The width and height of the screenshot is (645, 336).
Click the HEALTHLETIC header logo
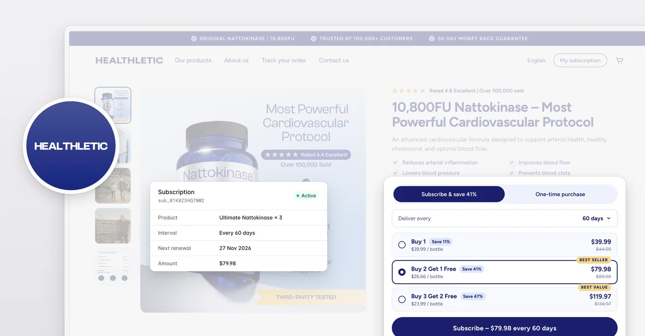click(130, 60)
